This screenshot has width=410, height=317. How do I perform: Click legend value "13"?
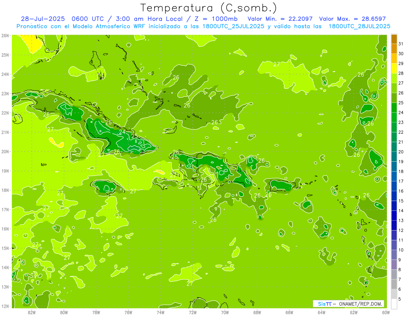401,221
